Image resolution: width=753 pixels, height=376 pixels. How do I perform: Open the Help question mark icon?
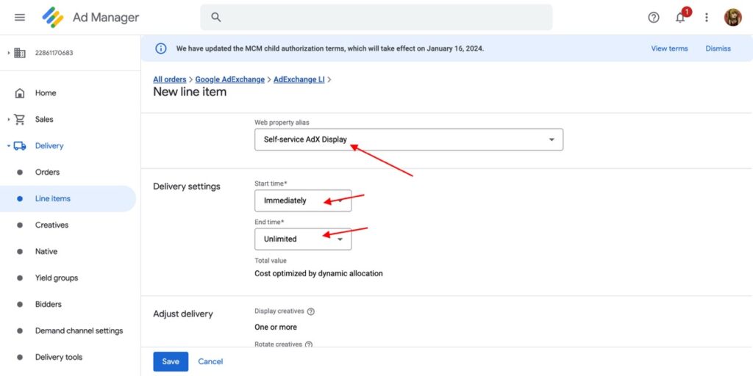point(654,18)
